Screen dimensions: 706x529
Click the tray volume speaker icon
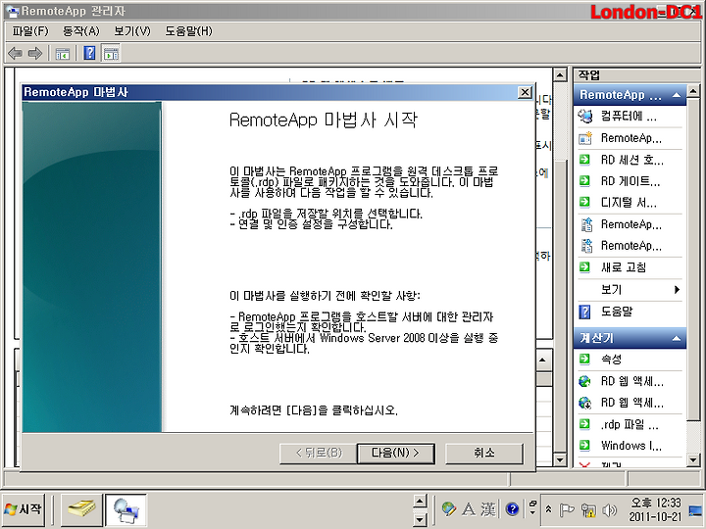pyautogui.click(x=609, y=510)
